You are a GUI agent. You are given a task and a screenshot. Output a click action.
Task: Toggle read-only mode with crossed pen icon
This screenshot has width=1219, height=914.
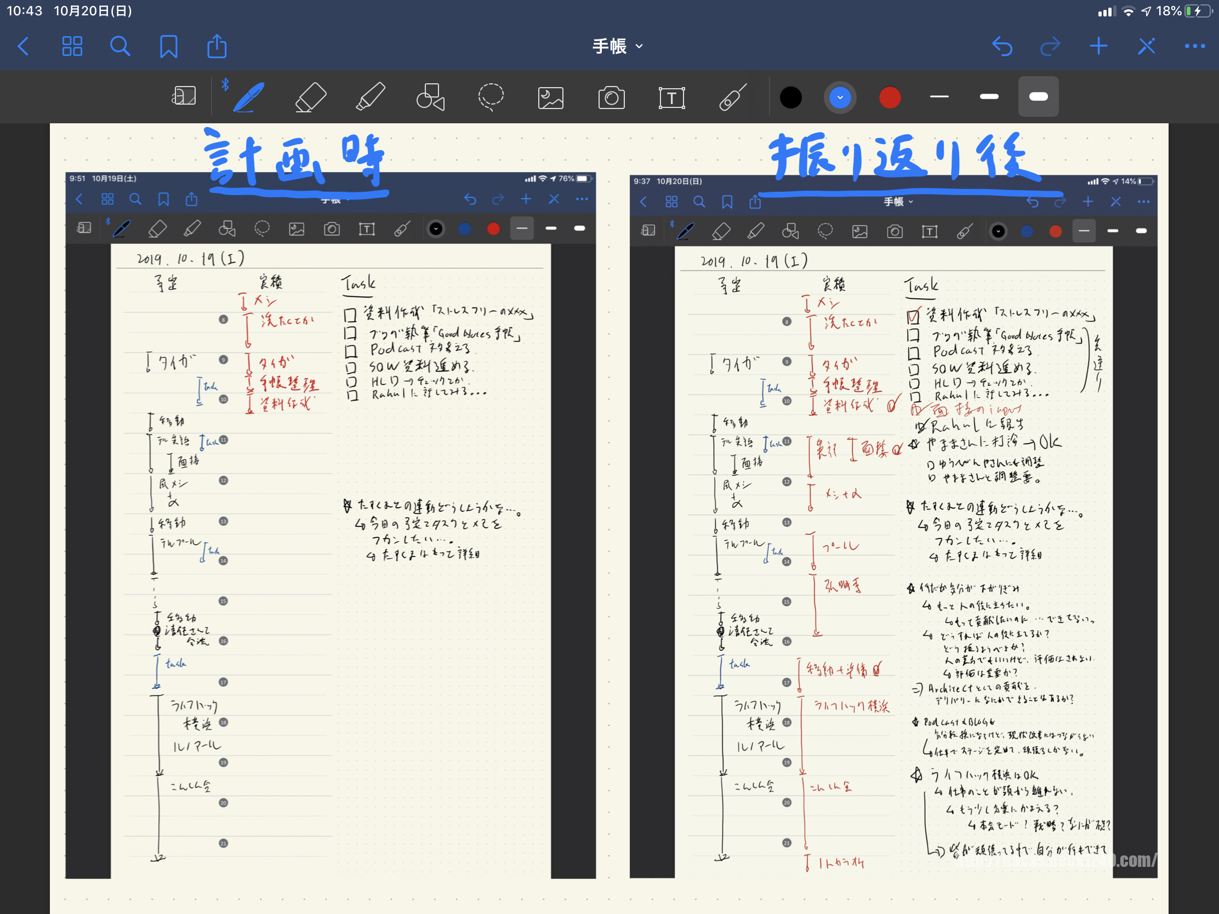tap(1146, 46)
